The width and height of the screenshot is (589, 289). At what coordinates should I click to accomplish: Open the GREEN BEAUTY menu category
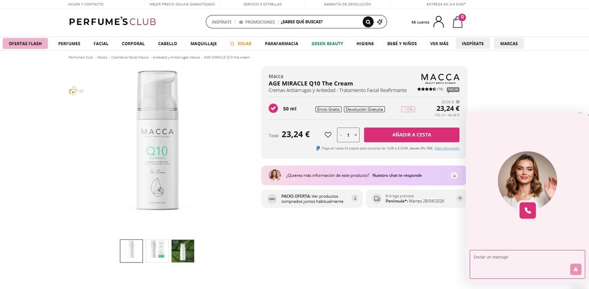click(327, 44)
